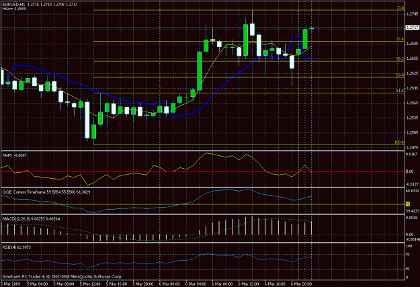Click time axis label 5 Mar 08:00
This screenshot has width=420, height=287.
pos(64,284)
